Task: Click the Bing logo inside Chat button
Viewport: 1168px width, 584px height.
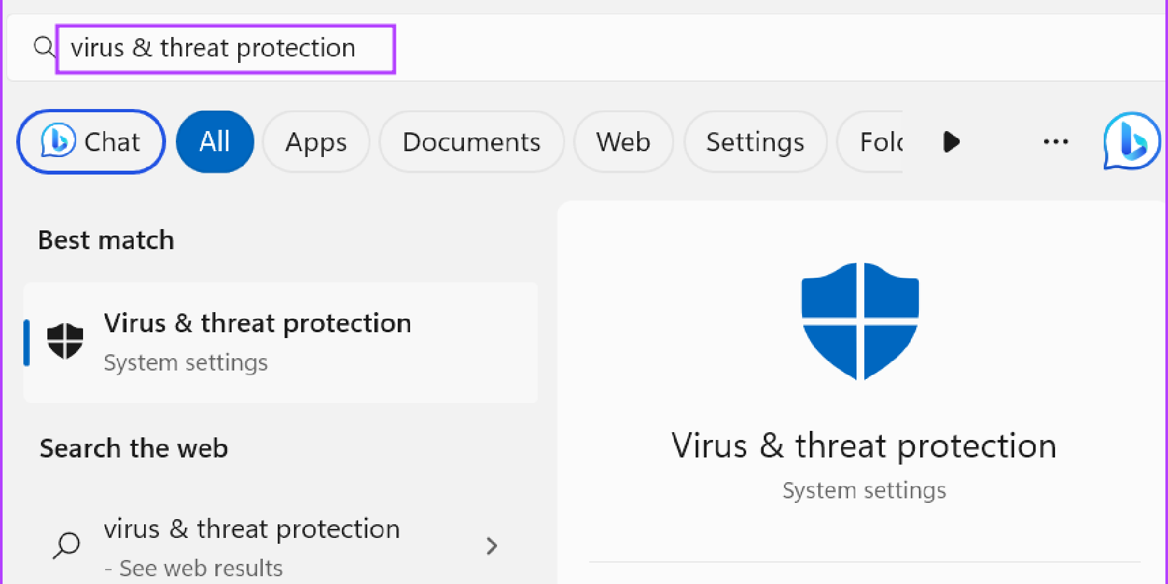Action: (58, 140)
